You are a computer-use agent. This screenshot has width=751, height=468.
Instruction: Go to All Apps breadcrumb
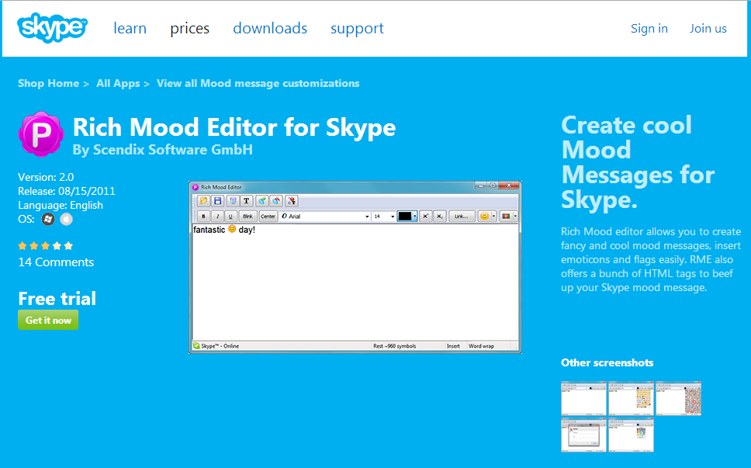(118, 83)
